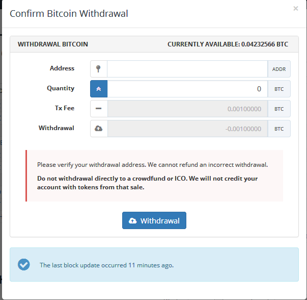Image resolution: width=307 pixels, height=300 pixels.
Task: Close the Confirm Bitcoin Withdrawal dialog
Action: 296,9
